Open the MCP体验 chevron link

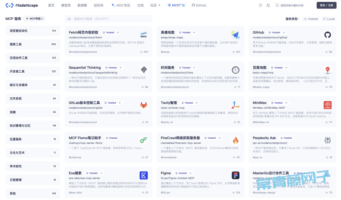click(34, 19)
